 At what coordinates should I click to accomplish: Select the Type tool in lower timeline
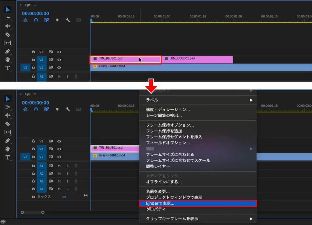click(x=8, y=157)
